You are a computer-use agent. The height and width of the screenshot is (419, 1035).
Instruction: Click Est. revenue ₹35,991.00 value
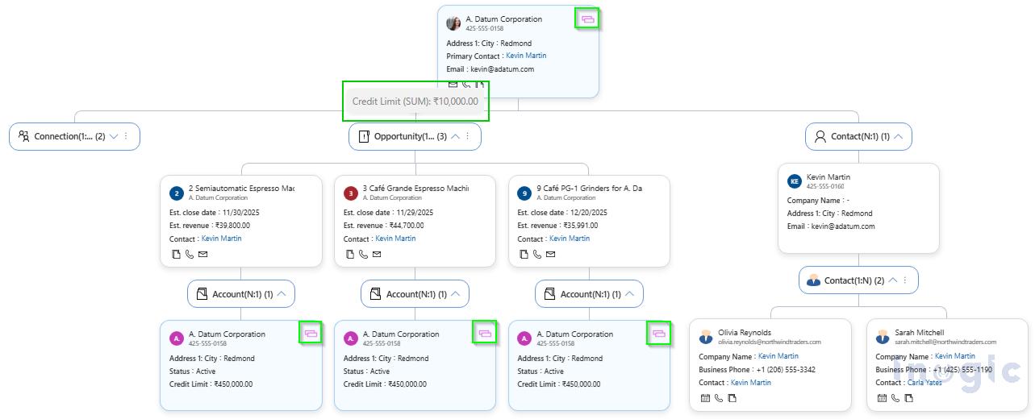[581, 226]
